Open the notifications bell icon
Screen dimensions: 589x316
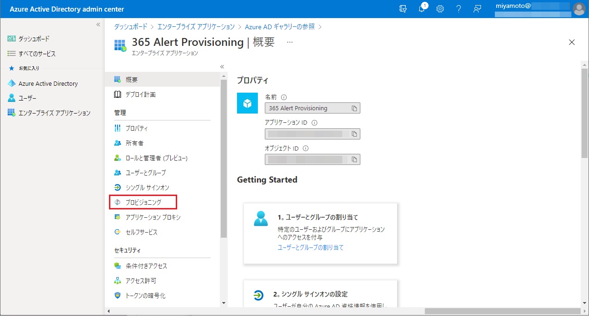422,9
